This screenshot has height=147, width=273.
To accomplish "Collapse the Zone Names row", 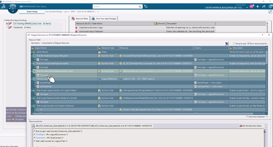I will 32,52.
